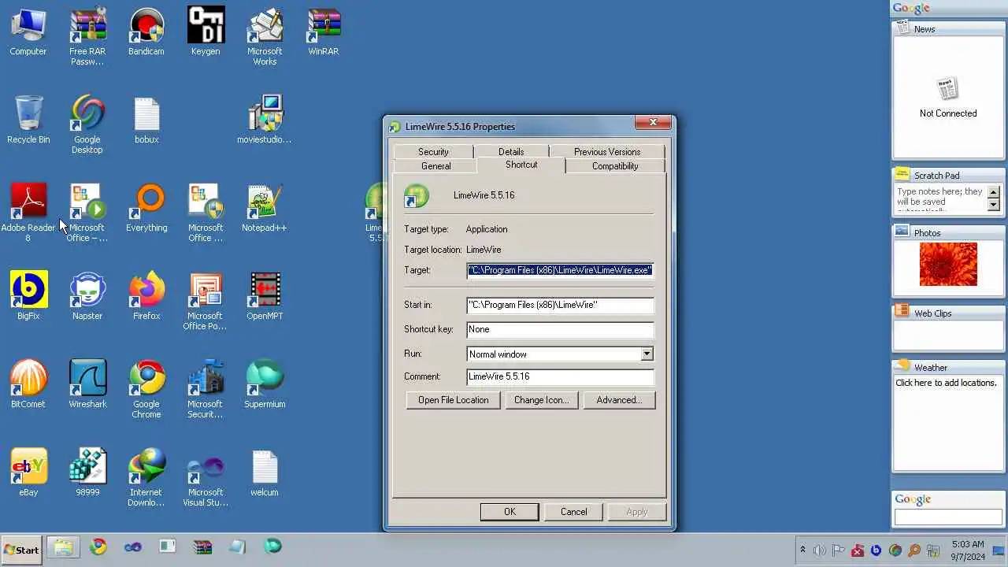Click the Open File Location button
The image size is (1008, 567).
tap(454, 400)
